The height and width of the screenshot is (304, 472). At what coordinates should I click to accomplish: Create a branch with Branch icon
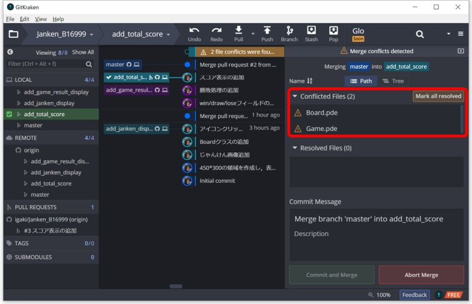pos(289,34)
